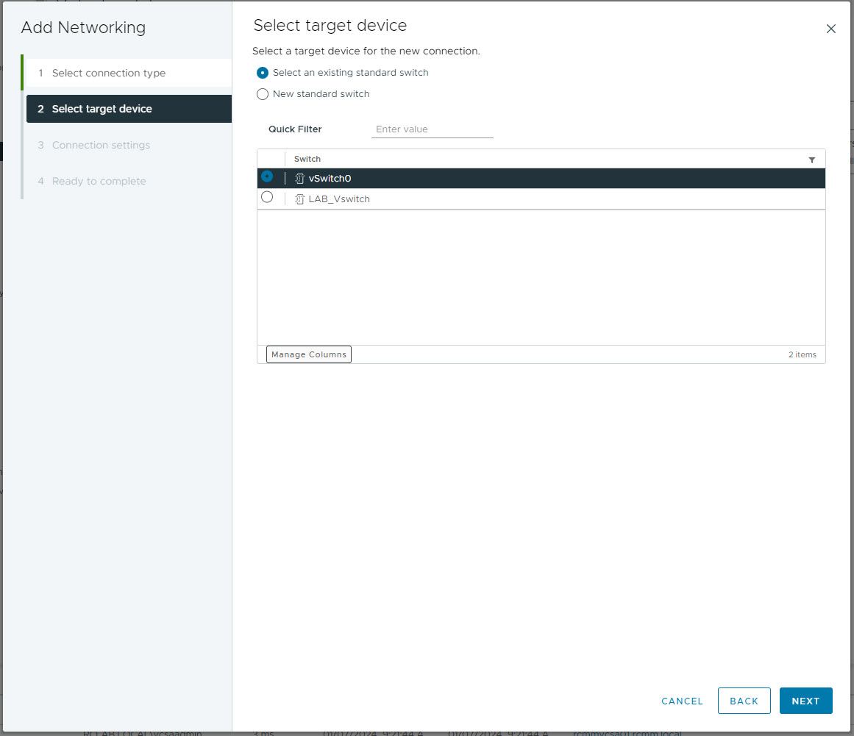
Task: Click the Manage Columns button
Action: 309,354
